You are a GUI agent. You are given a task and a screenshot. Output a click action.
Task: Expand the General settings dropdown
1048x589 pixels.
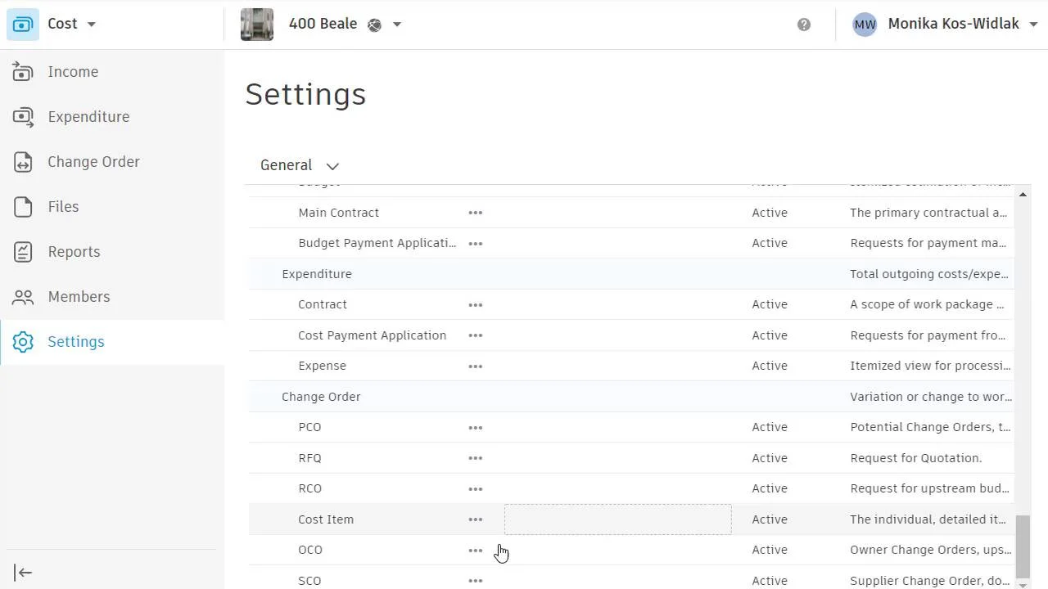(x=332, y=166)
